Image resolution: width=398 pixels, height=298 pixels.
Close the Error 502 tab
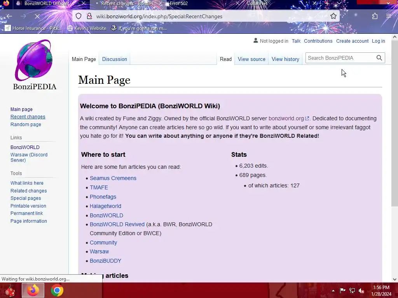click(x=237, y=3)
